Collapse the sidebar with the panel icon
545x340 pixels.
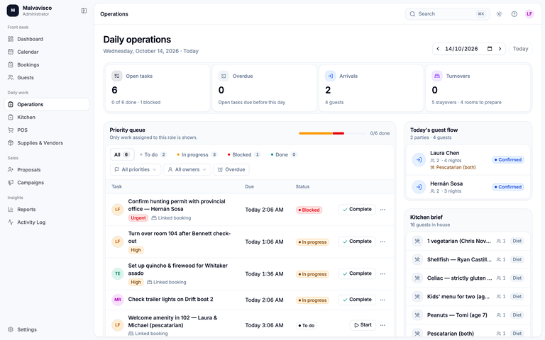pos(84,11)
